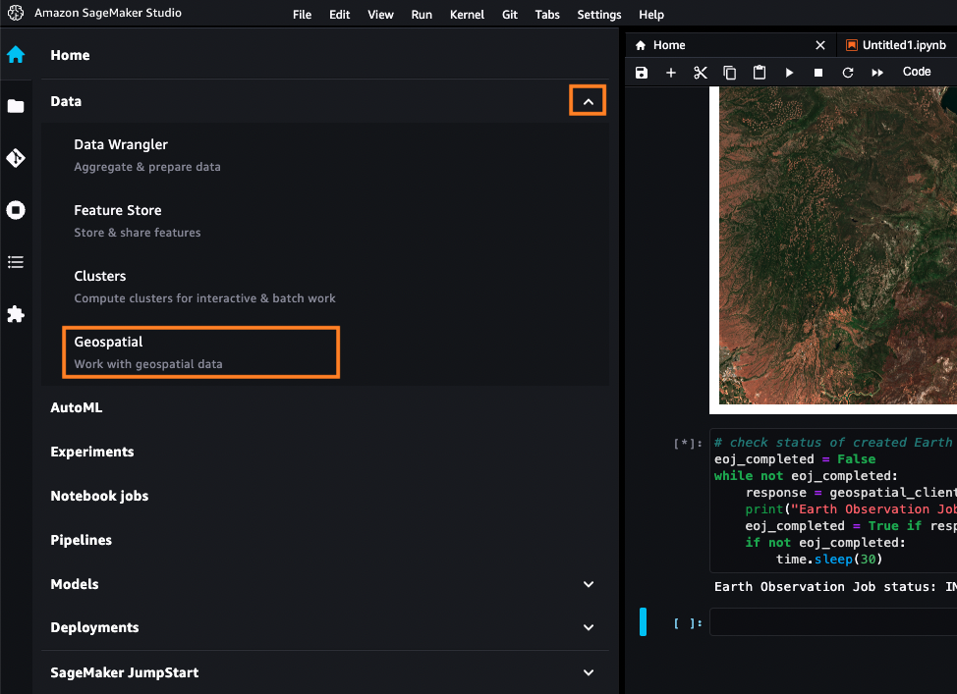Paste cell with the clipboard icon
Image resolution: width=957 pixels, height=694 pixels.
(x=760, y=73)
